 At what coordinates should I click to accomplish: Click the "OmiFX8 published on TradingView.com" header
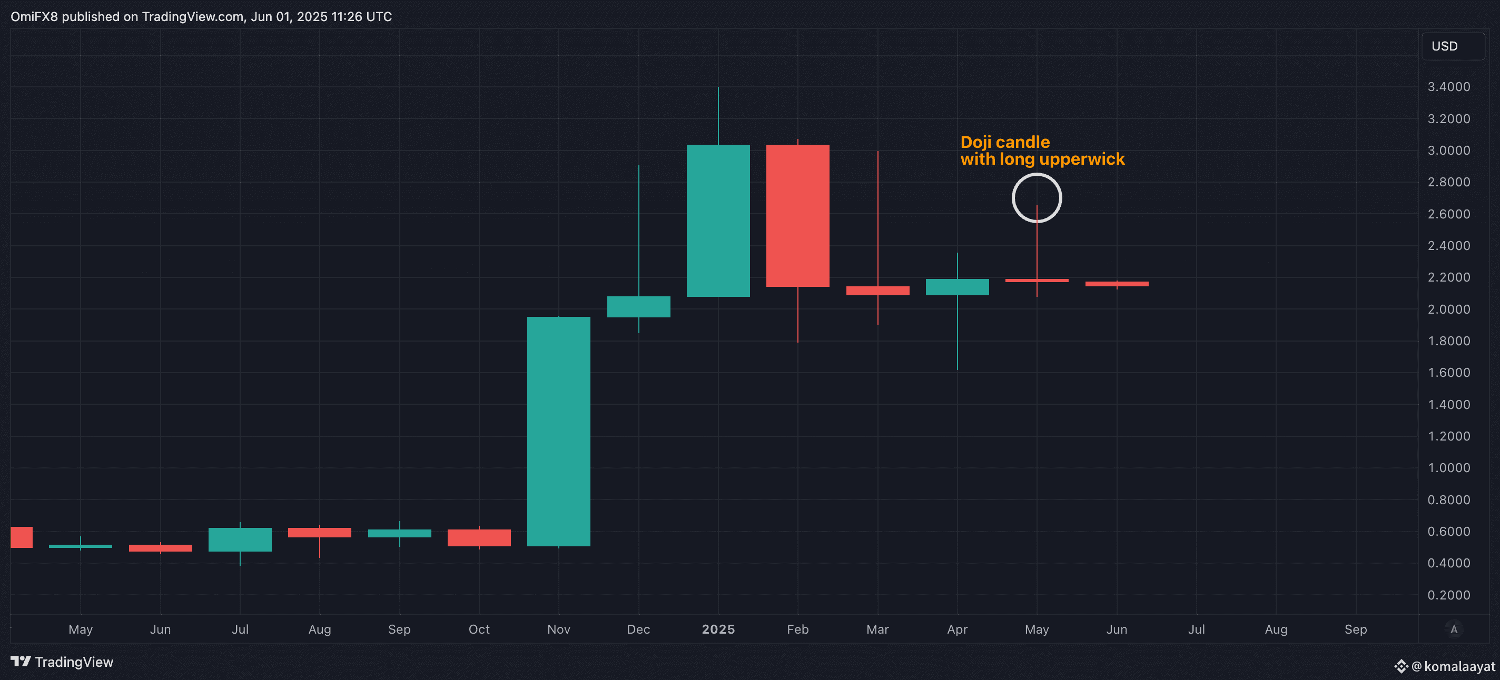click(201, 16)
